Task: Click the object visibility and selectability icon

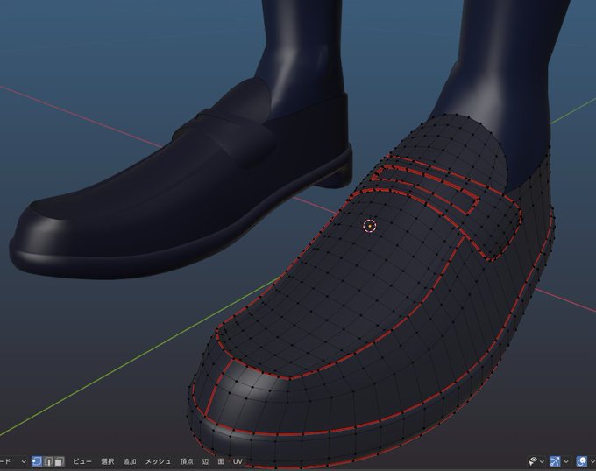Action: [533, 461]
